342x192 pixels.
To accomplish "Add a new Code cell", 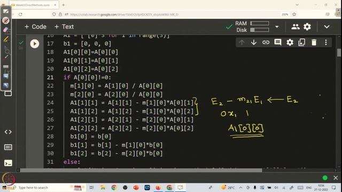I will 35,27.
